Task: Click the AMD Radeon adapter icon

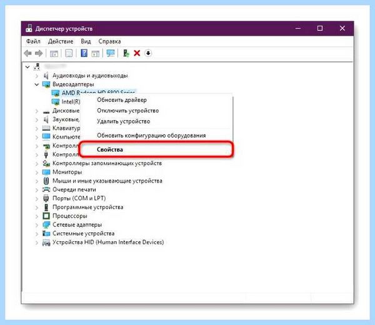Action: (x=56, y=93)
